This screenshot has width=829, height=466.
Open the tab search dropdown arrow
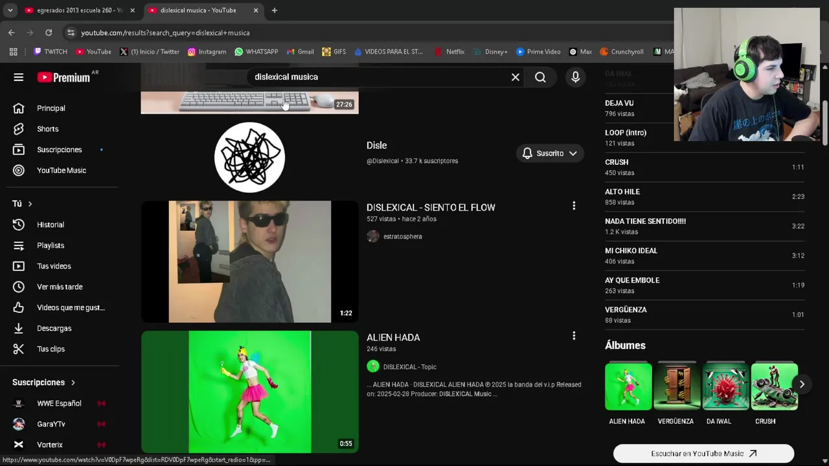click(x=10, y=10)
